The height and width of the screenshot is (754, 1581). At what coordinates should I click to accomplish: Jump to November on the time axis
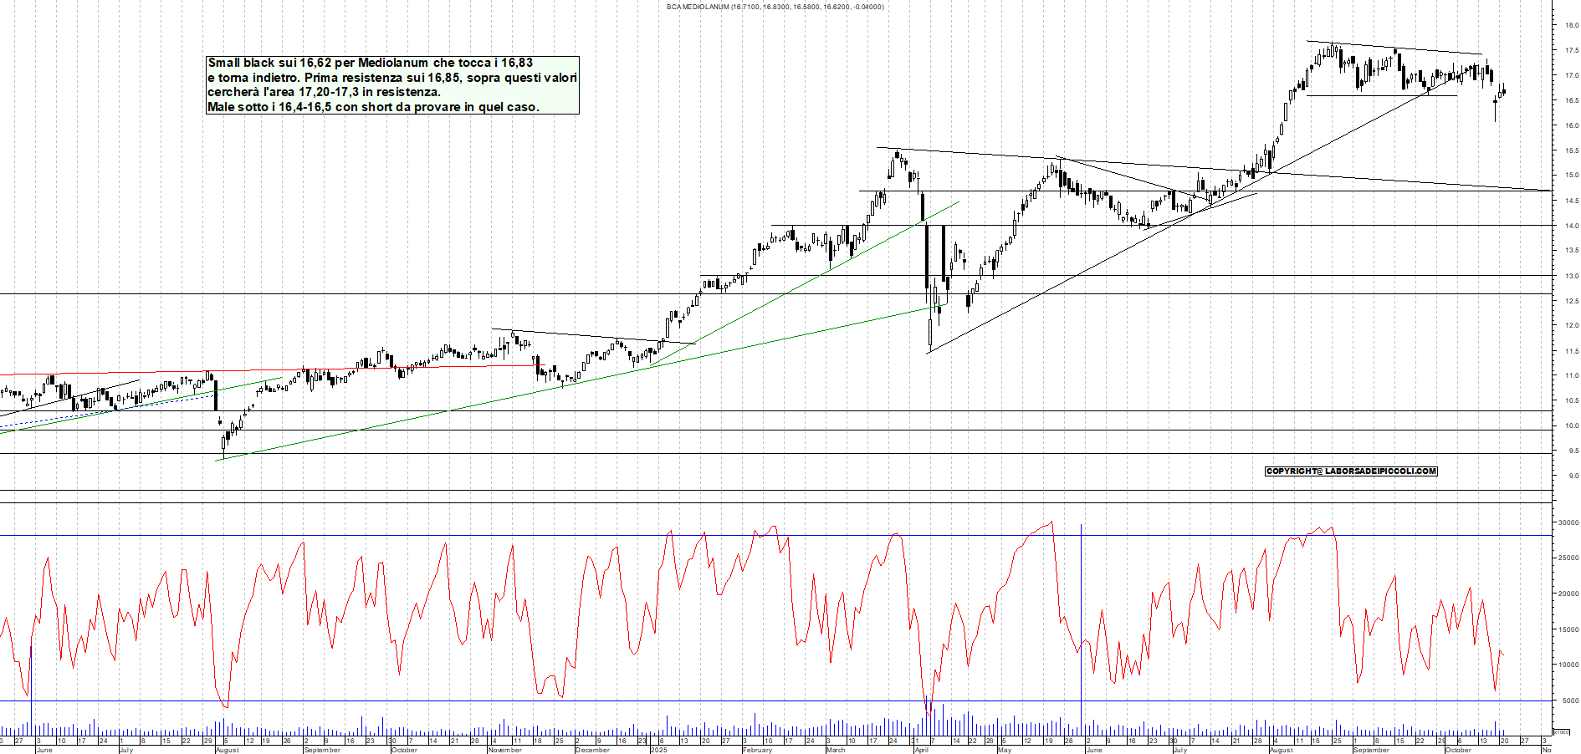point(504,750)
